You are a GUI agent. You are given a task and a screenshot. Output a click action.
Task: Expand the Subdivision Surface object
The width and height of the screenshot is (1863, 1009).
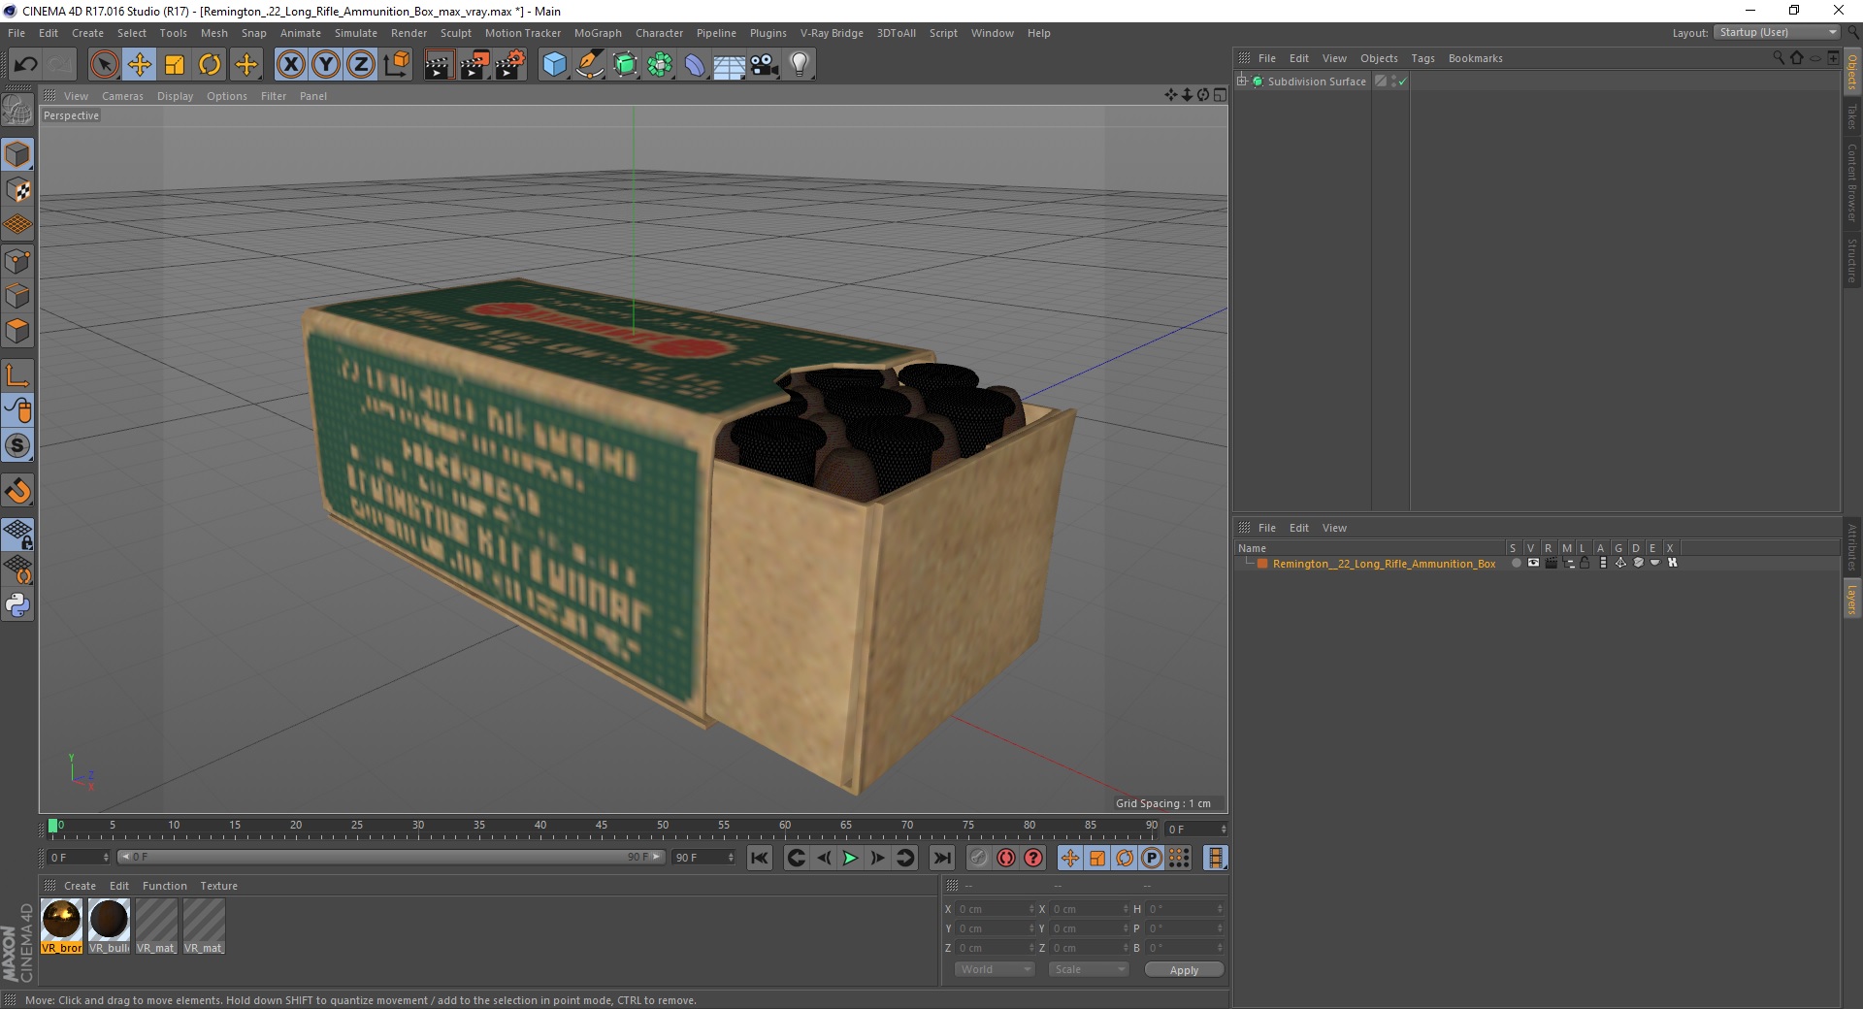(x=1242, y=81)
